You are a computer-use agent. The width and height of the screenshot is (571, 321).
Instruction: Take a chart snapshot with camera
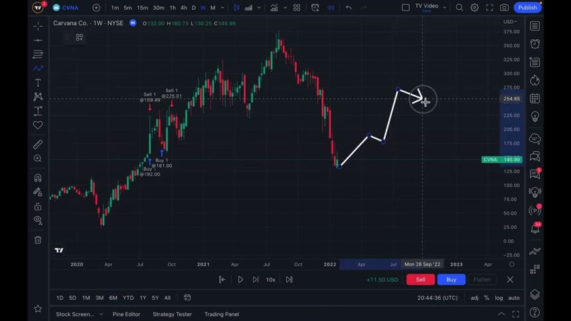[x=505, y=8]
